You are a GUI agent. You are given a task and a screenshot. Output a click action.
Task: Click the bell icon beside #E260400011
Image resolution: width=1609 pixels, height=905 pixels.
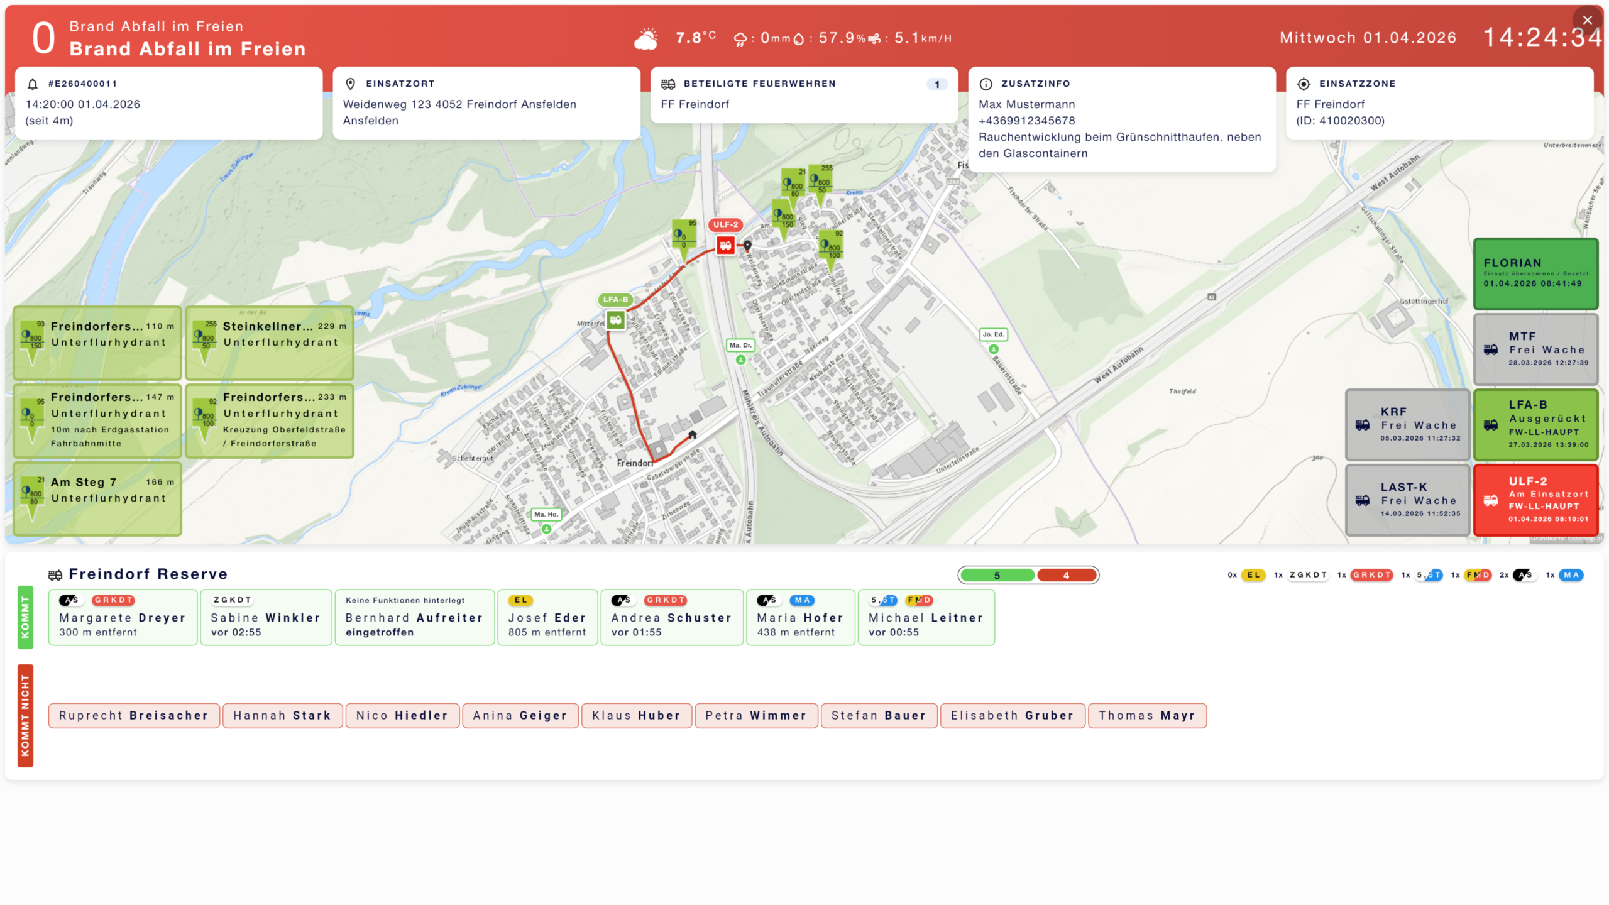33,84
